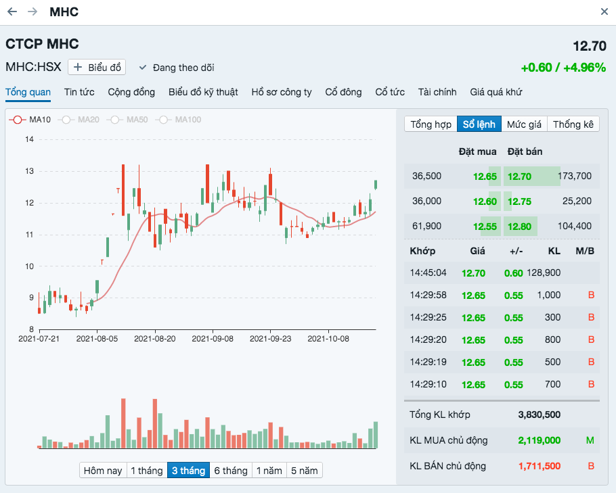Select the 14:29:58 matched trade row
The width and height of the screenshot is (616, 493).
tap(502, 295)
